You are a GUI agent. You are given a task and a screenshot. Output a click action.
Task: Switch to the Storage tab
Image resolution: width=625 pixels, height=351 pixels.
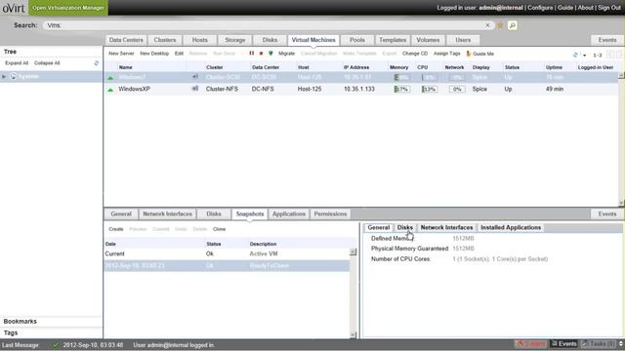[234, 40]
